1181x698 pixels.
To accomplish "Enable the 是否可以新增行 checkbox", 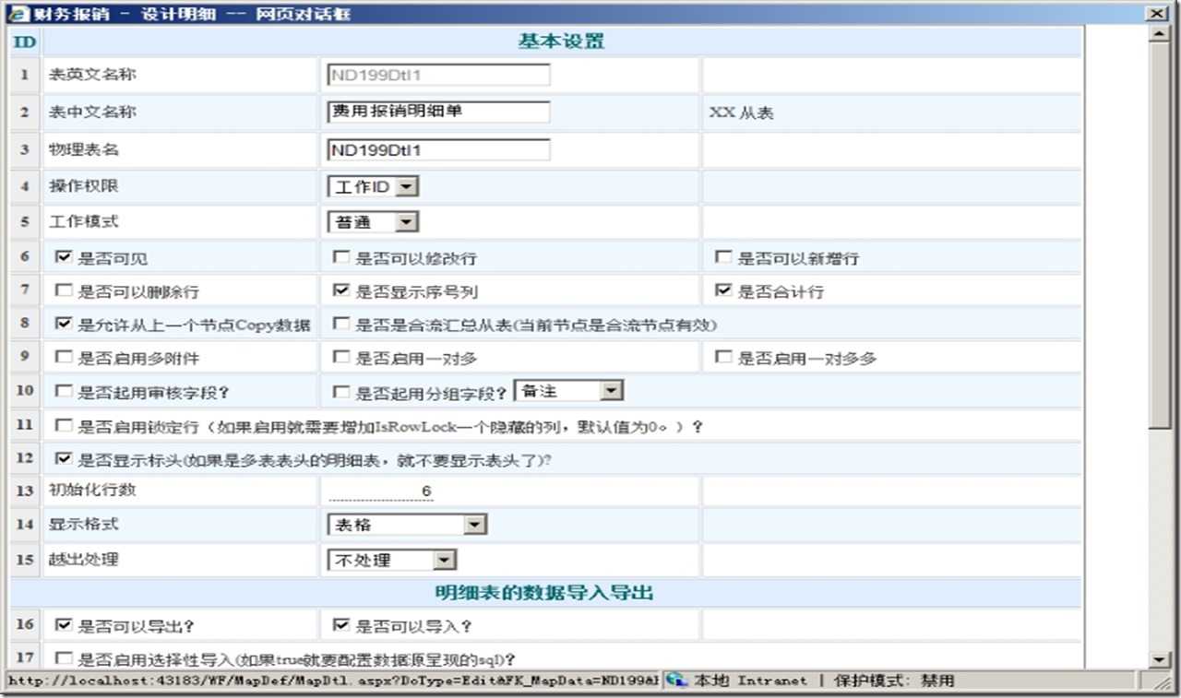I will [x=722, y=258].
